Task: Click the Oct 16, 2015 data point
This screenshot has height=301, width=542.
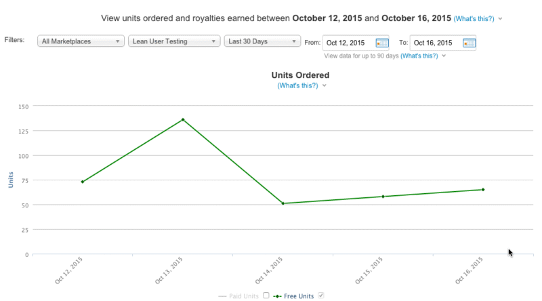Action: click(483, 190)
